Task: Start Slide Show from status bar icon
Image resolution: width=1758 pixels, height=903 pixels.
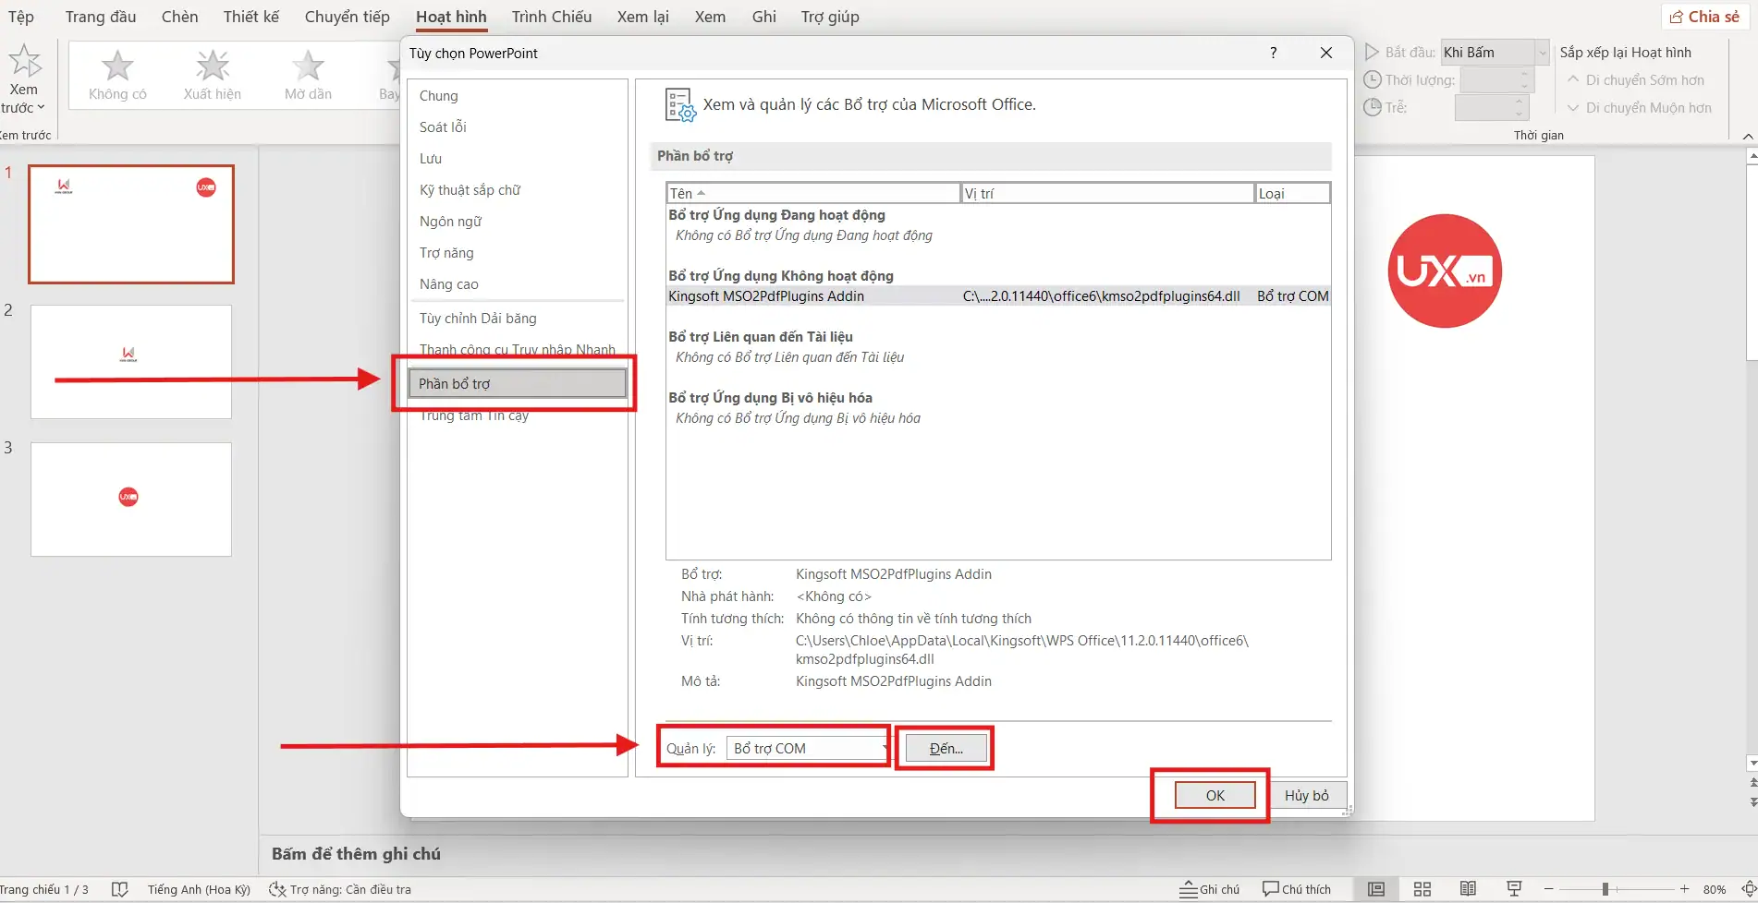Action: [1514, 888]
